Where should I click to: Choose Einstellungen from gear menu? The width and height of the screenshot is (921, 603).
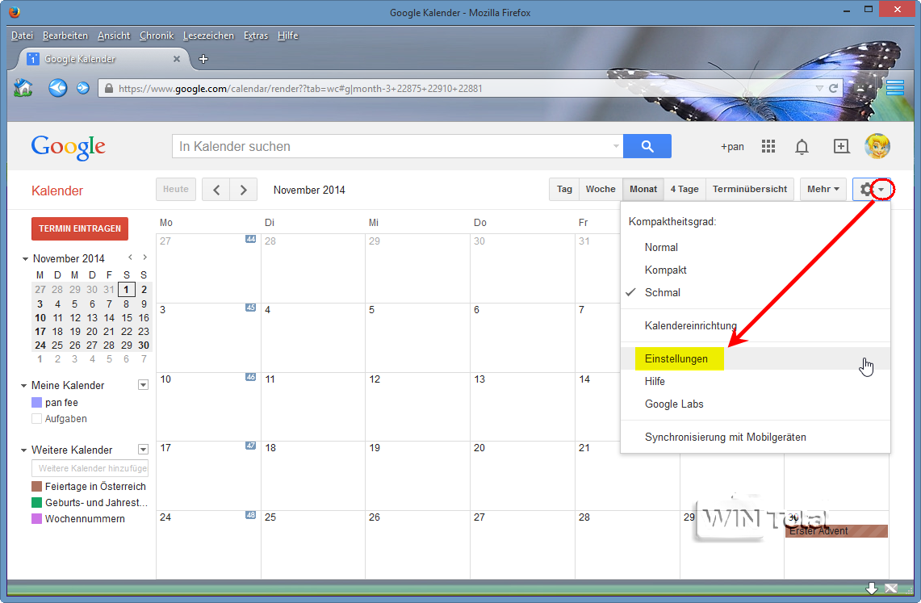[x=755, y=358]
